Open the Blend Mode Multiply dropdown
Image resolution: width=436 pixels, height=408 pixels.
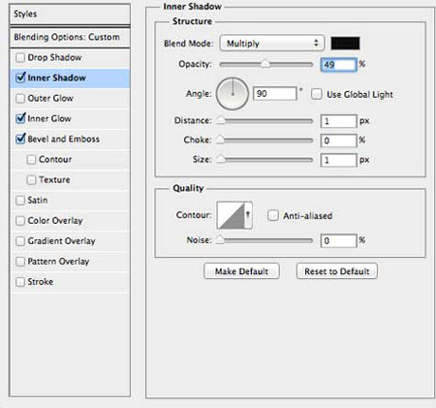point(272,43)
